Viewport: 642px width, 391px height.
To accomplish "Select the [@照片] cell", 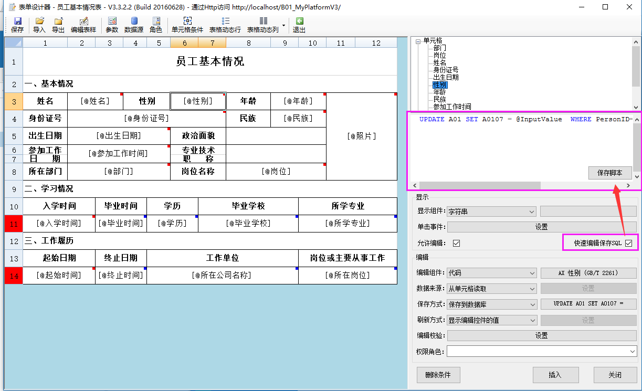I will pos(362,136).
